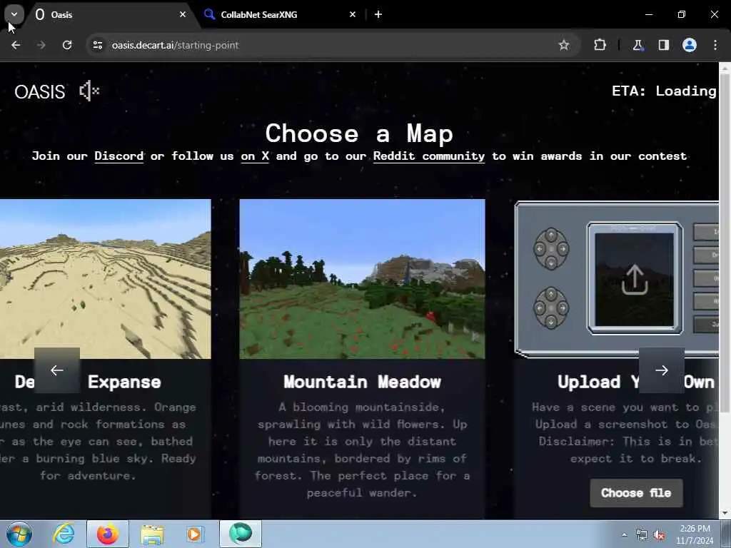Click the Mountain Meadow title
The width and height of the screenshot is (731, 548).
(x=362, y=382)
